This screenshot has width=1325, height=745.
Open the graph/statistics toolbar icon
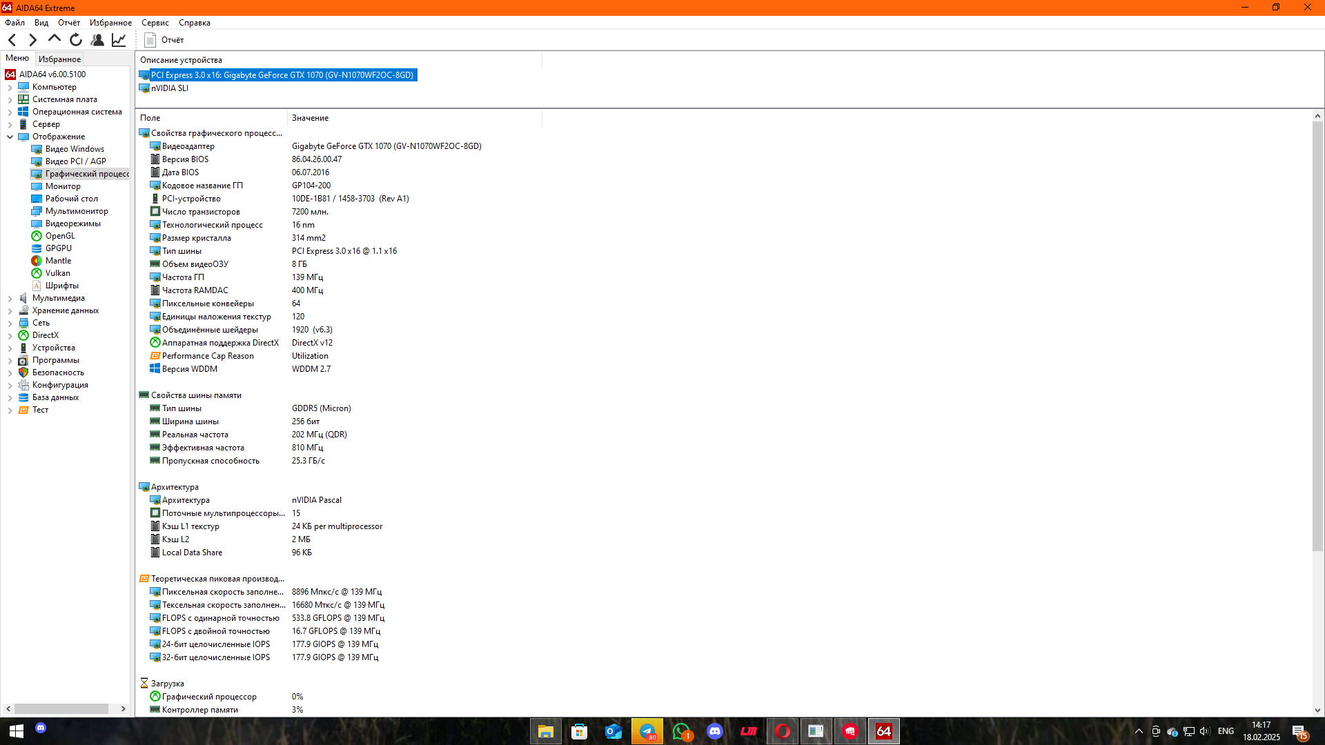[119, 40]
